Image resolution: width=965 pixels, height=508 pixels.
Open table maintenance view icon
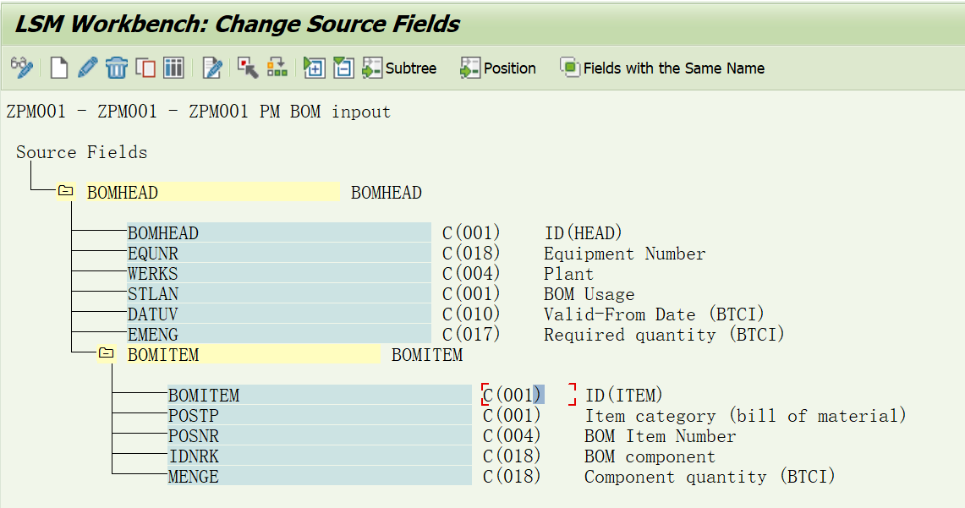tap(173, 68)
